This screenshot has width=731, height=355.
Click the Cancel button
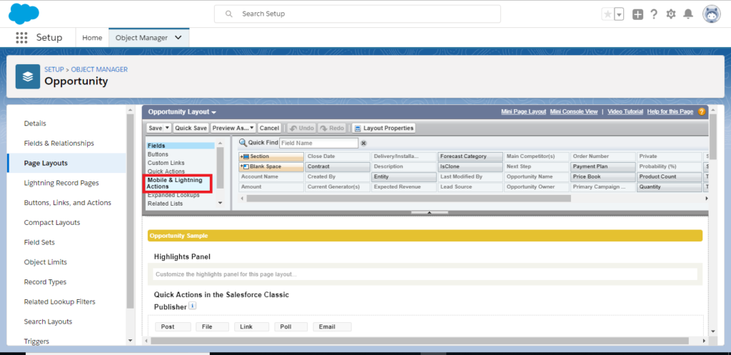(x=269, y=128)
